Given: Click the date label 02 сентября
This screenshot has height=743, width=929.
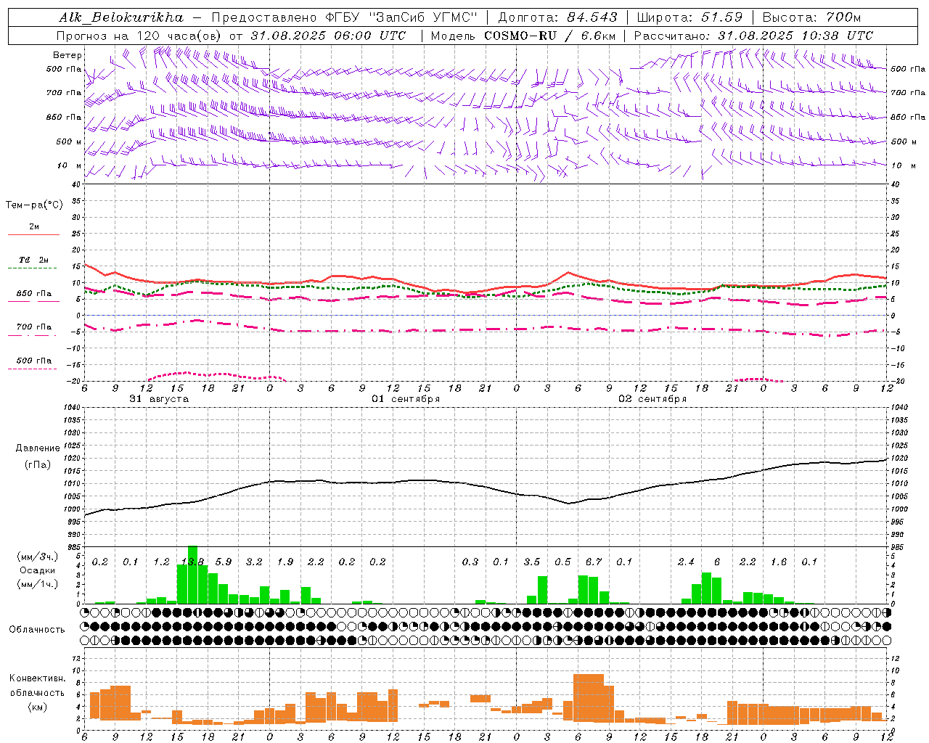Looking at the screenshot, I should [652, 399].
